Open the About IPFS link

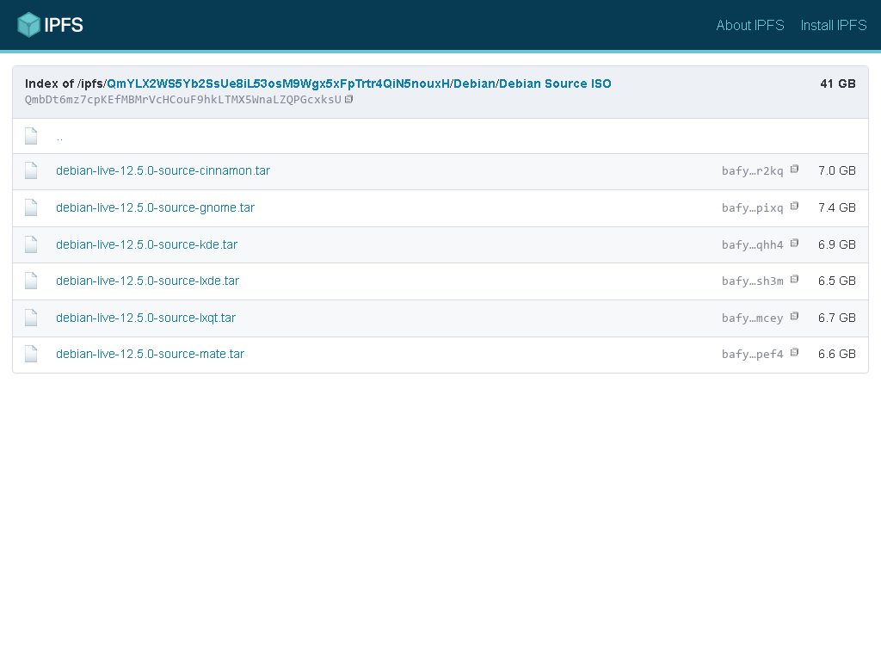point(749,25)
